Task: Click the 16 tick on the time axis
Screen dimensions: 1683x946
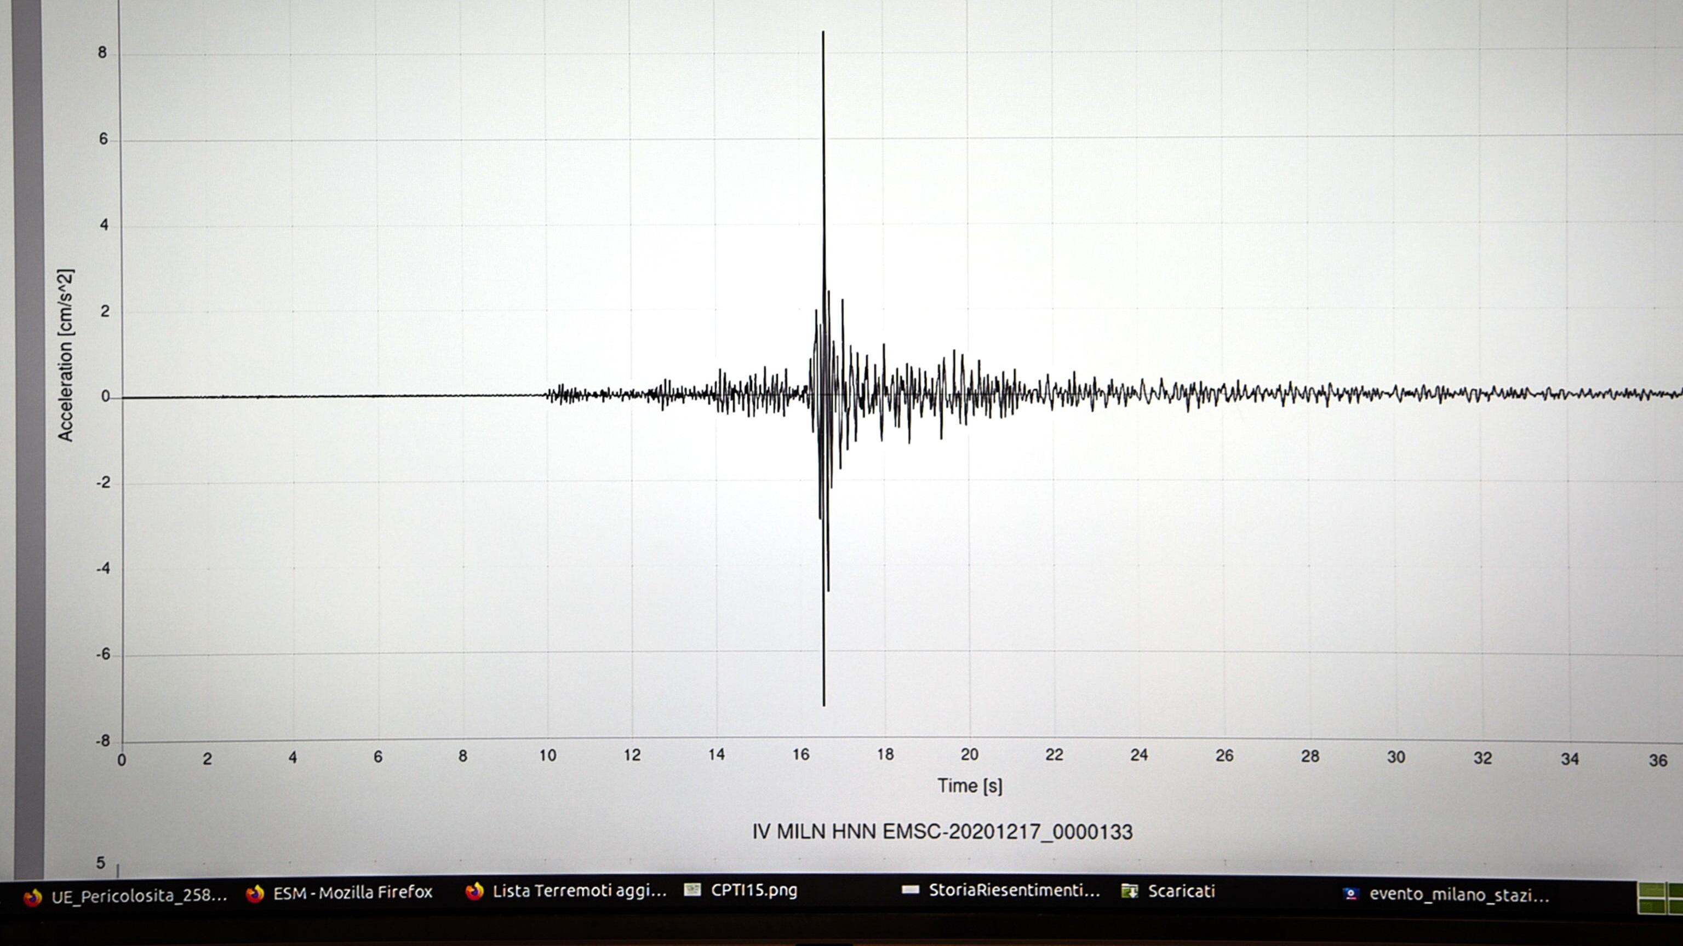Action: [801, 755]
